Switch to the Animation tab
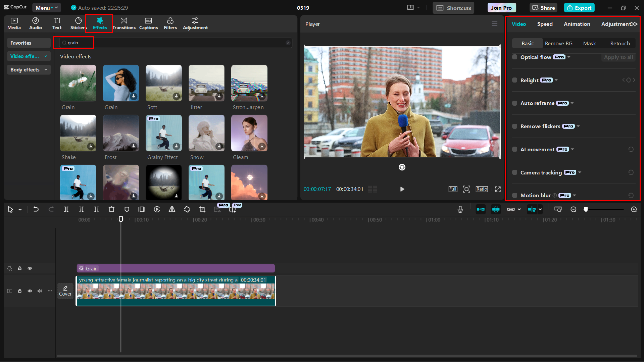Viewport: 644px width, 362px height. [x=577, y=24]
